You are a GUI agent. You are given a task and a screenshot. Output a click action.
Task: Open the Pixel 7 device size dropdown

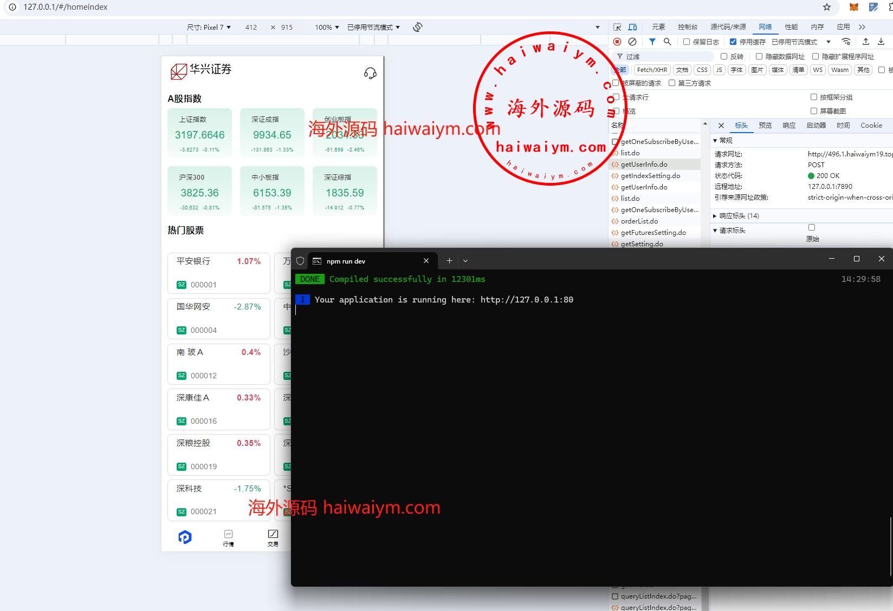[209, 27]
